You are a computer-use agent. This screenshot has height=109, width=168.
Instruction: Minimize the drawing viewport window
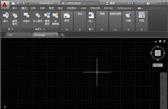pos(156,41)
